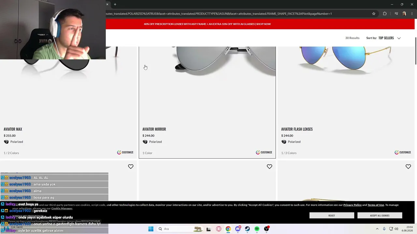This screenshot has width=417, height=234.
Task: Open OBS Studio from the taskbar
Action: (266, 229)
